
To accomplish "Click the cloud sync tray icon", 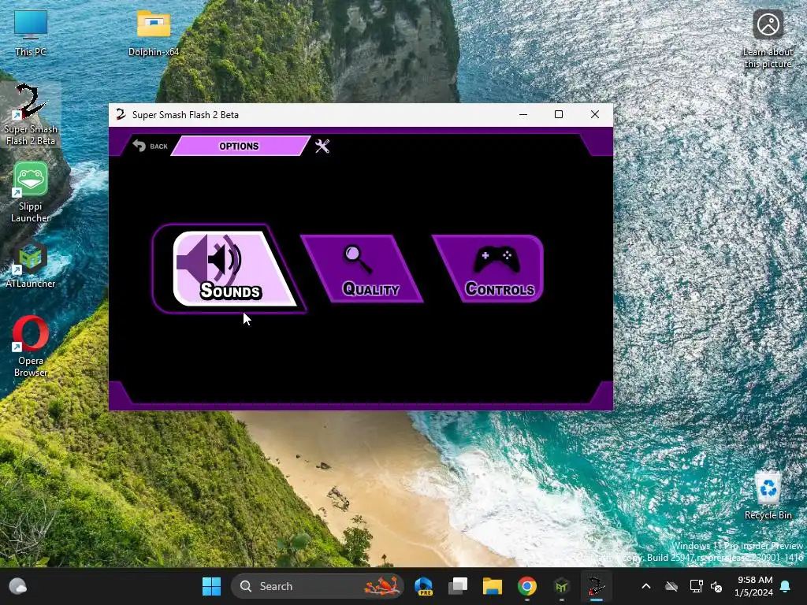I will pyautogui.click(x=671, y=586).
